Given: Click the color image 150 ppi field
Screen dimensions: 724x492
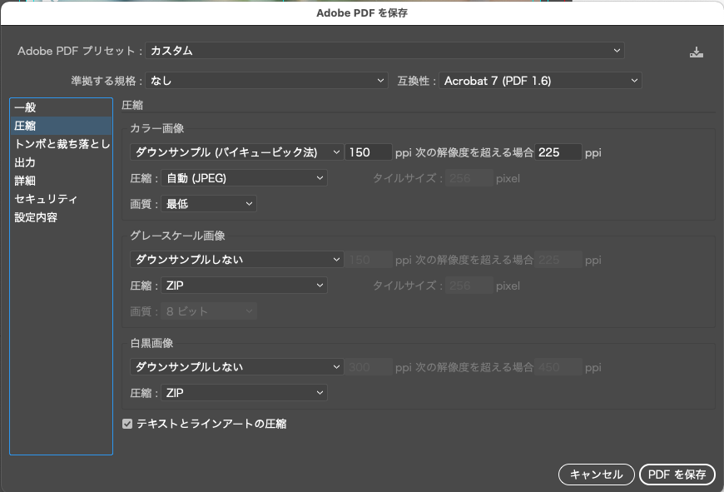Looking at the screenshot, I should (369, 152).
